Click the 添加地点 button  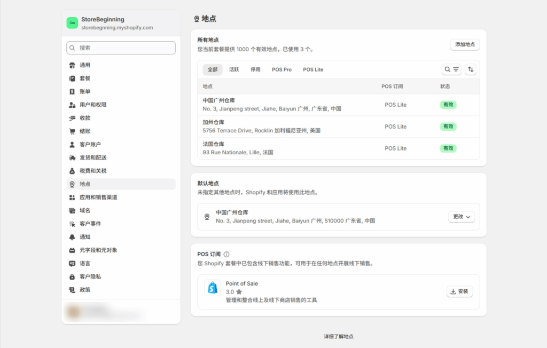465,44
